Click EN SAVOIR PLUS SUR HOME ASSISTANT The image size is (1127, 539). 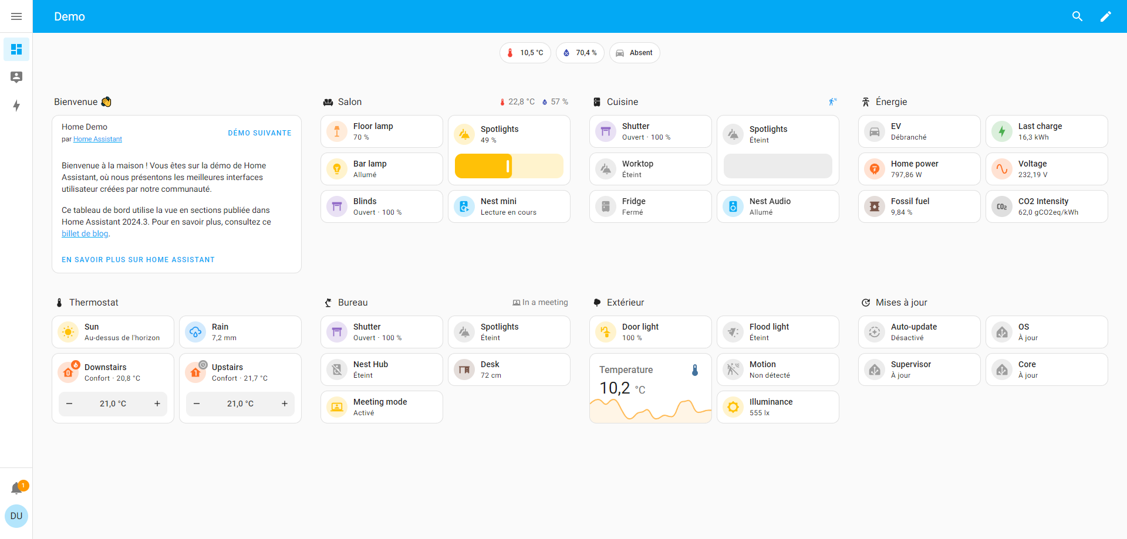click(139, 260)
